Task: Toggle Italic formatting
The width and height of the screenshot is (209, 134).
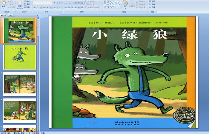Action: [x=38, y=7]
